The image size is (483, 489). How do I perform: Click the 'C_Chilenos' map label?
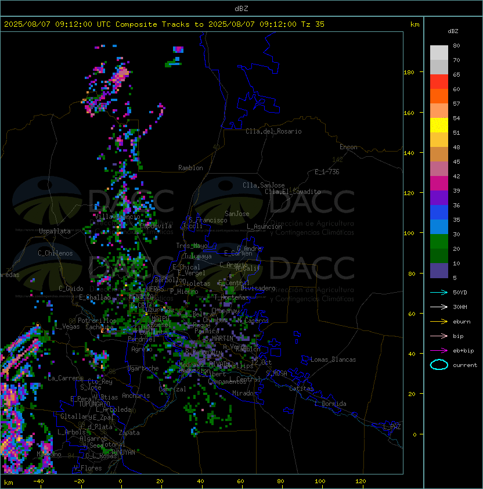click(55, 253)
